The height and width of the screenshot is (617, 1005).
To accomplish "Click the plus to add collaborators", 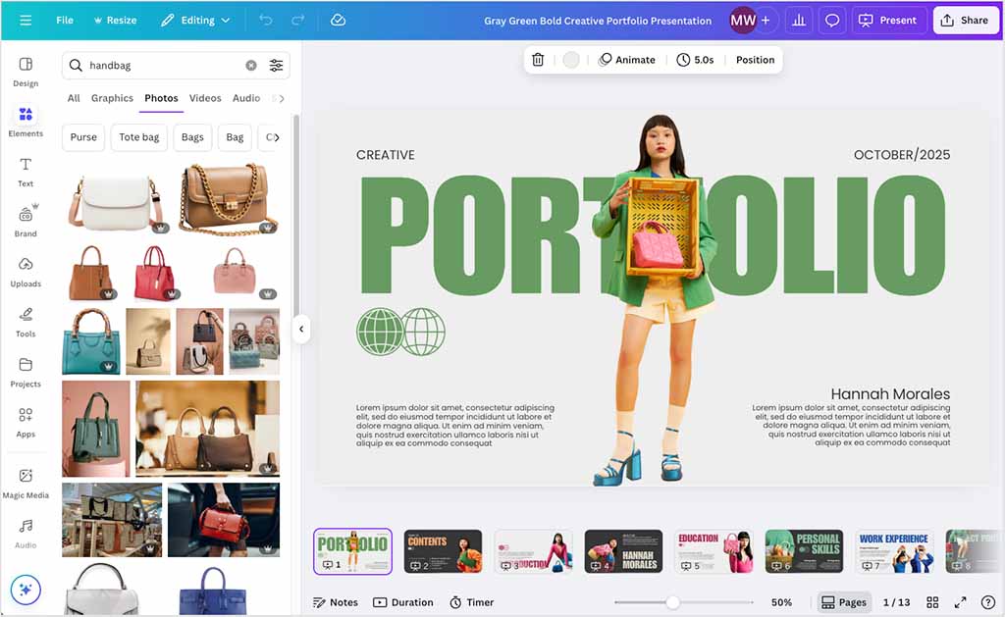I will tap(766, 21).
